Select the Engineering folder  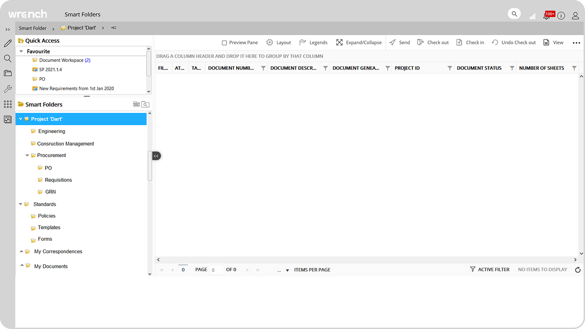[x=48, y=131]
